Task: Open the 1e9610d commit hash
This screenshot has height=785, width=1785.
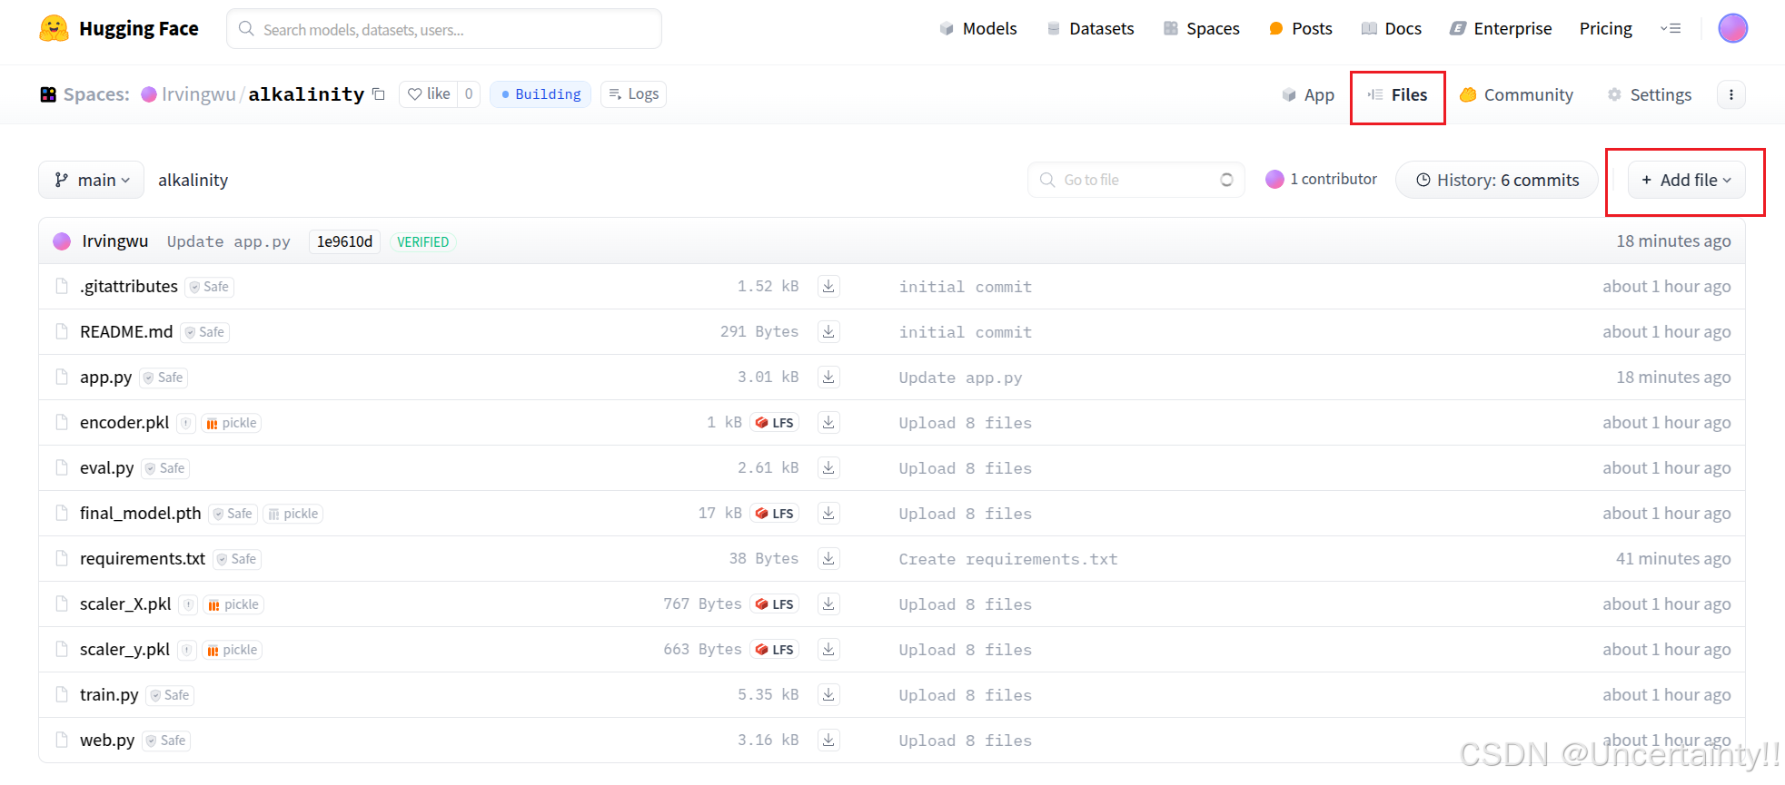Action: (x=344, y=241)
